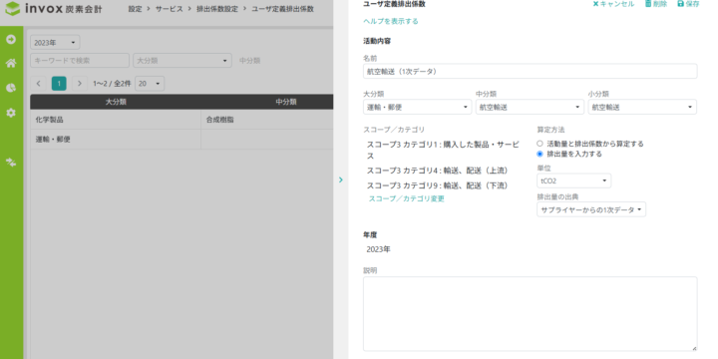This screenshot has height=359, width=718.
Task: Open the 中分類 dropdown showing 航空輸送
Action: pos(530,107)
